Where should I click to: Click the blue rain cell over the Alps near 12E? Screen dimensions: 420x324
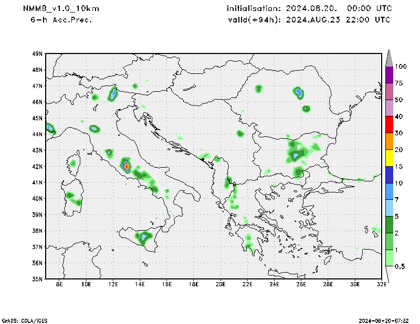click(113, 94)
